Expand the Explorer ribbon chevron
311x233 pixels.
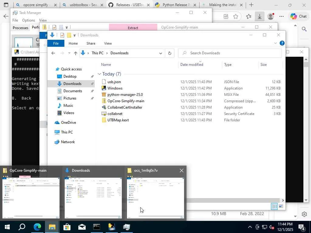[x=275, y=43]
